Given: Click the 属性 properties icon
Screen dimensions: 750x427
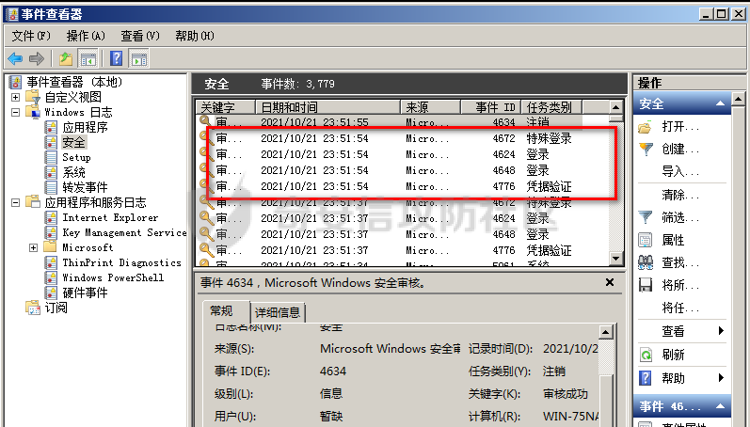Looking at the screenshot, I should [646, 240].
